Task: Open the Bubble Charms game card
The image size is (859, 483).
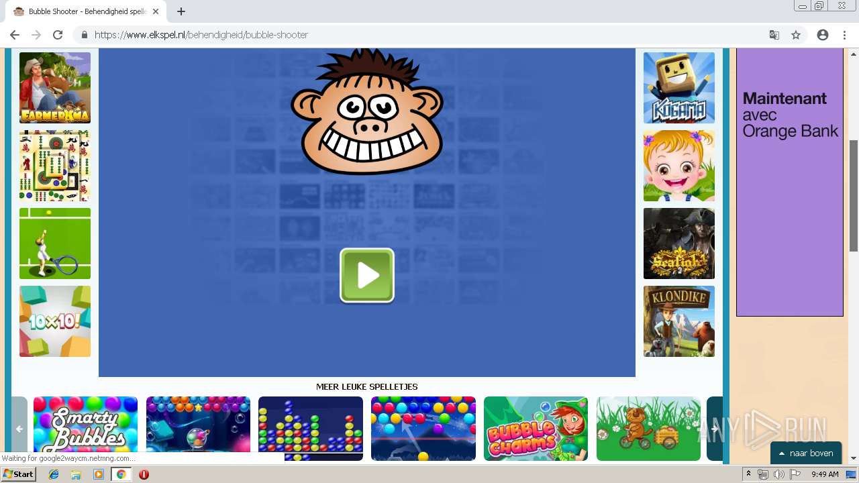Action: tap(536, 429)
